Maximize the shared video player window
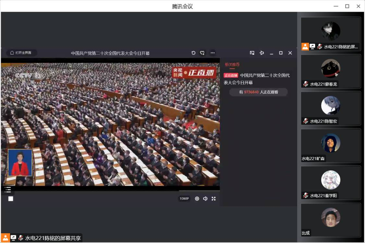The height and width of the screenshot is (243, 365). click(281, 53)
